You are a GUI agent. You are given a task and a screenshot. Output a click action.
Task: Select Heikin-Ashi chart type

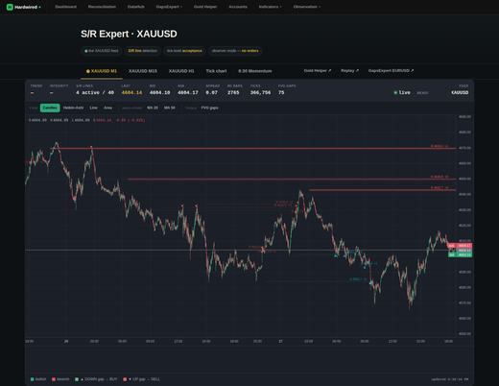pyautogui.click(x=73, y=108)
